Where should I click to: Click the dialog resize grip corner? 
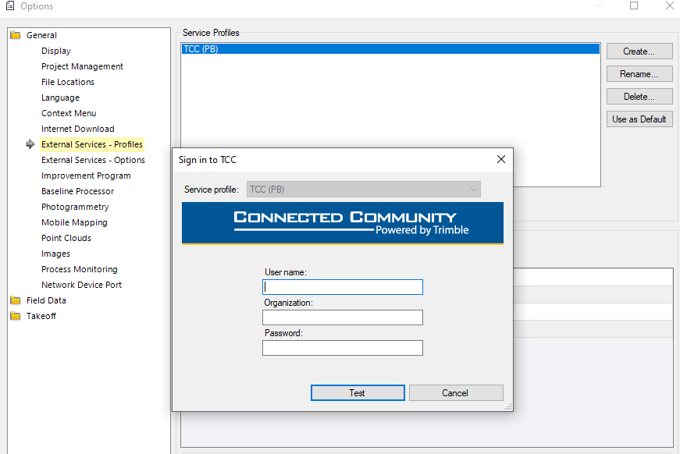tap(508, 406)
